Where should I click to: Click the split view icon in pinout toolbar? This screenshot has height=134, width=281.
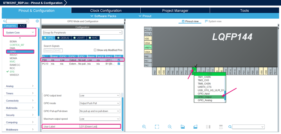[208, 127]
